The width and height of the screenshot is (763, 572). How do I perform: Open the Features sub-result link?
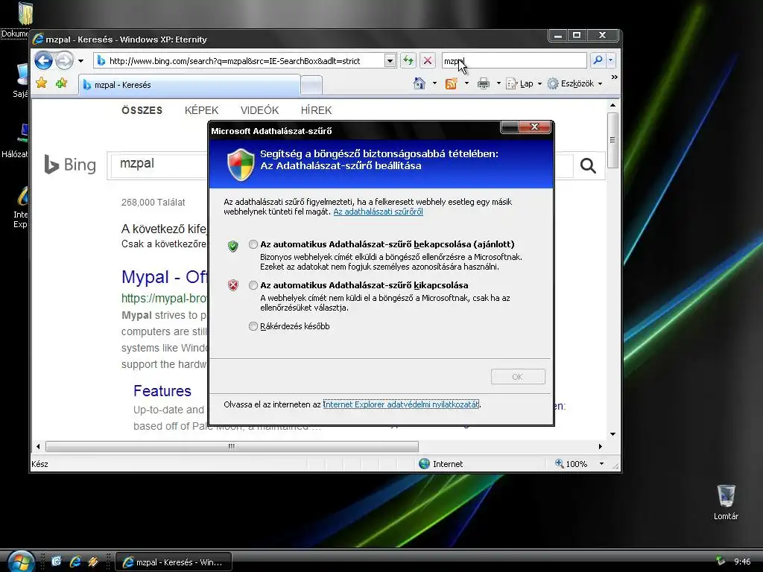(162, 390)
